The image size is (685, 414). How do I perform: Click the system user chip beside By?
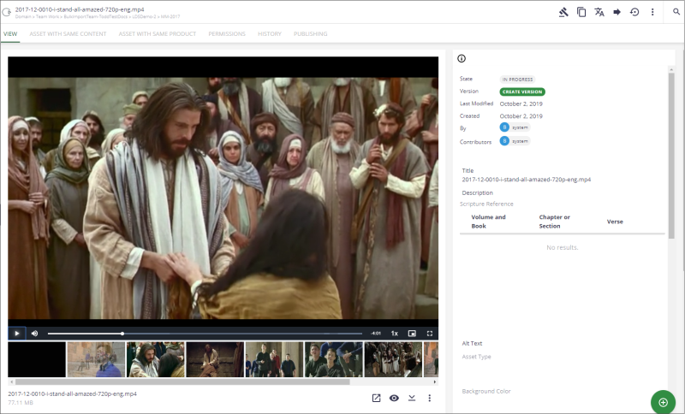click(515, 127)
